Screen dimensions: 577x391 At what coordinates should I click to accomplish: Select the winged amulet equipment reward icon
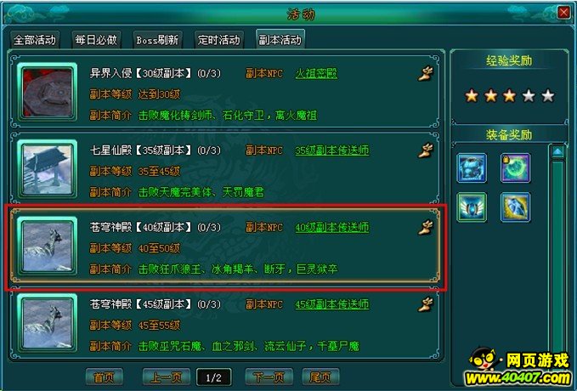[x=472, y=207]
